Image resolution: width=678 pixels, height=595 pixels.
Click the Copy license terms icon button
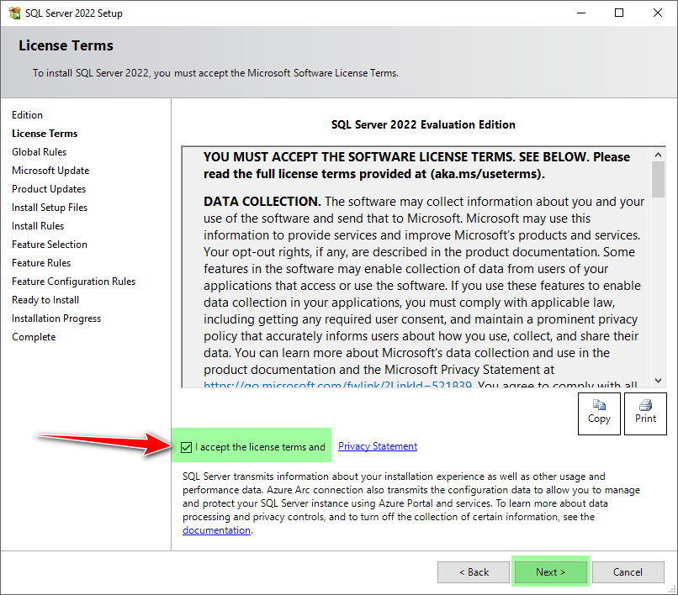[599, 413]
